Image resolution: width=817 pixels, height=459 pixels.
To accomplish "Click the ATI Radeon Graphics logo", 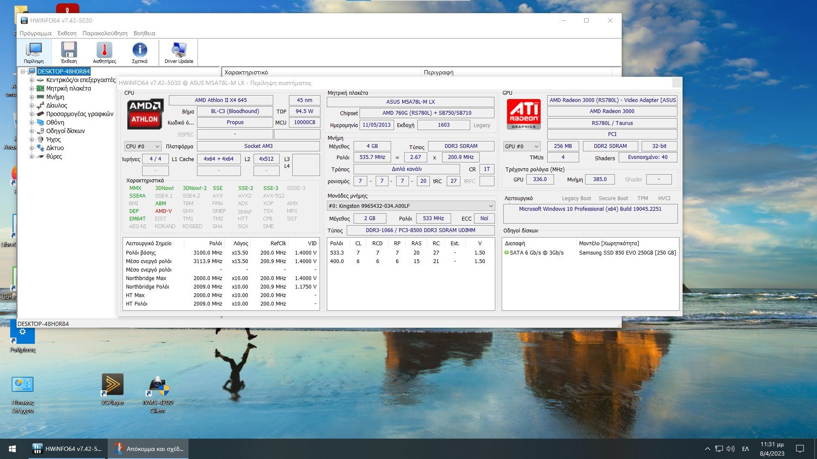I will click(x=523, y=114).
